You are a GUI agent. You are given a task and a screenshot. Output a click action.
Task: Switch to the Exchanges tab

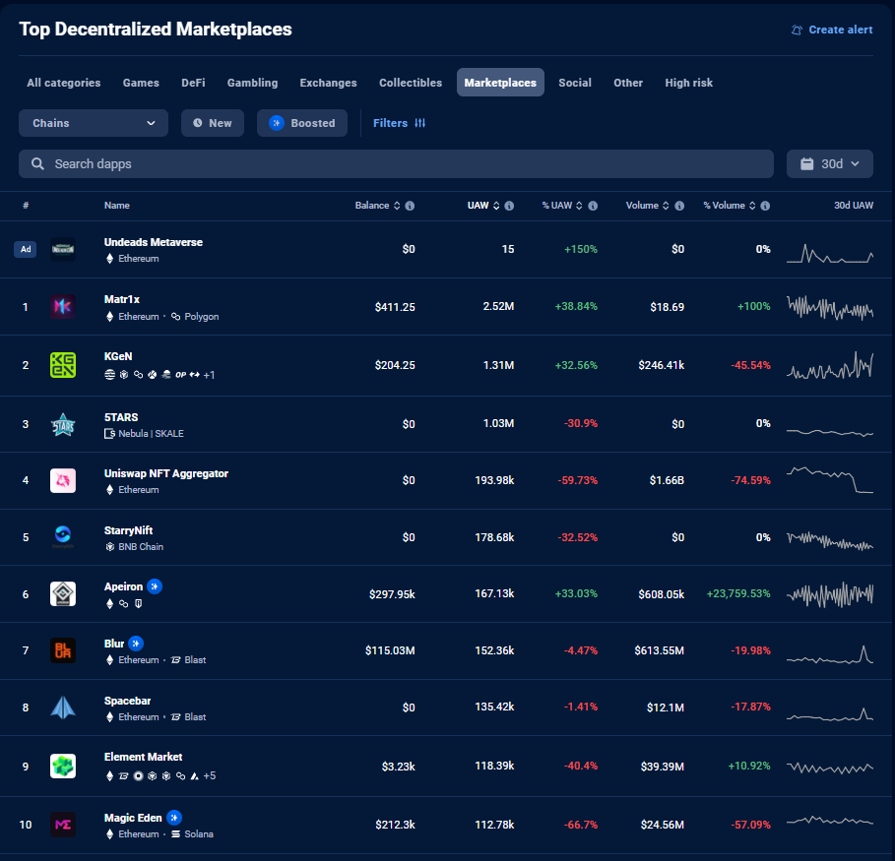[x=328, y=83]
